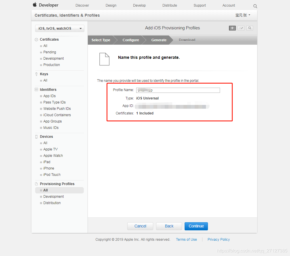Open the Develop menu
Viewport: 290px width, 256px height.
pos(139,5)
